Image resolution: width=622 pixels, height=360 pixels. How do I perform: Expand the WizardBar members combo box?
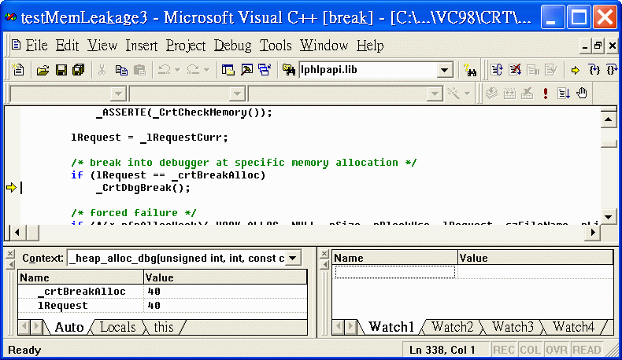(x=435, y=94)
